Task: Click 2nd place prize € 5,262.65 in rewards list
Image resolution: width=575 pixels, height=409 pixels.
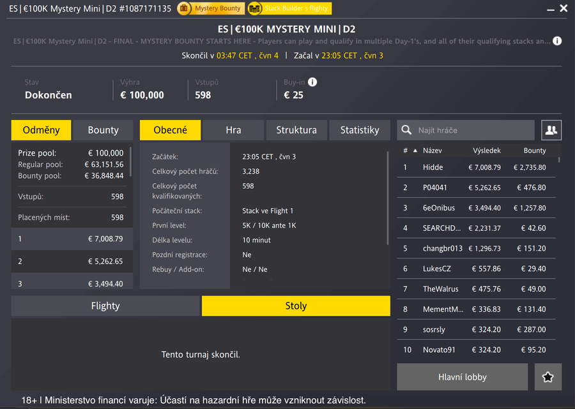Action: click(x=105, y=262)
